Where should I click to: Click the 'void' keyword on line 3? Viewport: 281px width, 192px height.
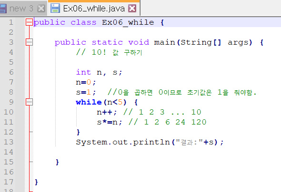(139, 43)
